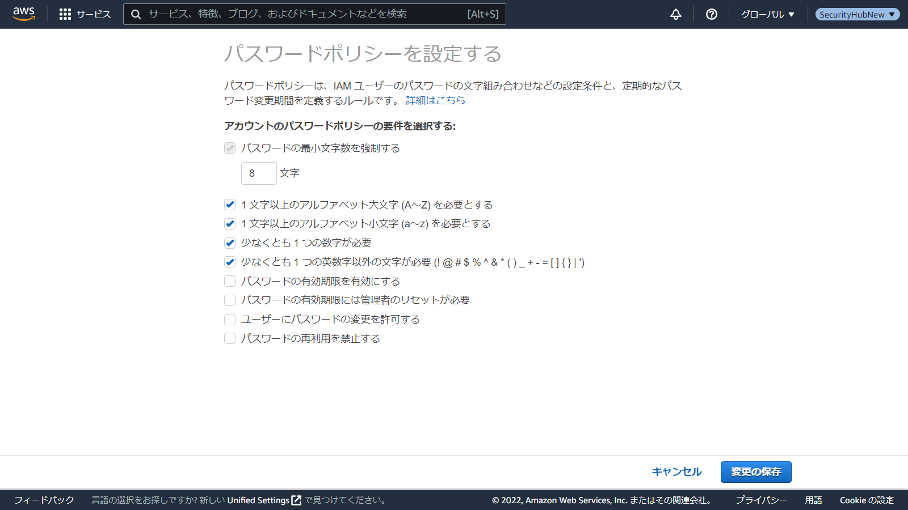Open フィードバック in the footer

44,500
